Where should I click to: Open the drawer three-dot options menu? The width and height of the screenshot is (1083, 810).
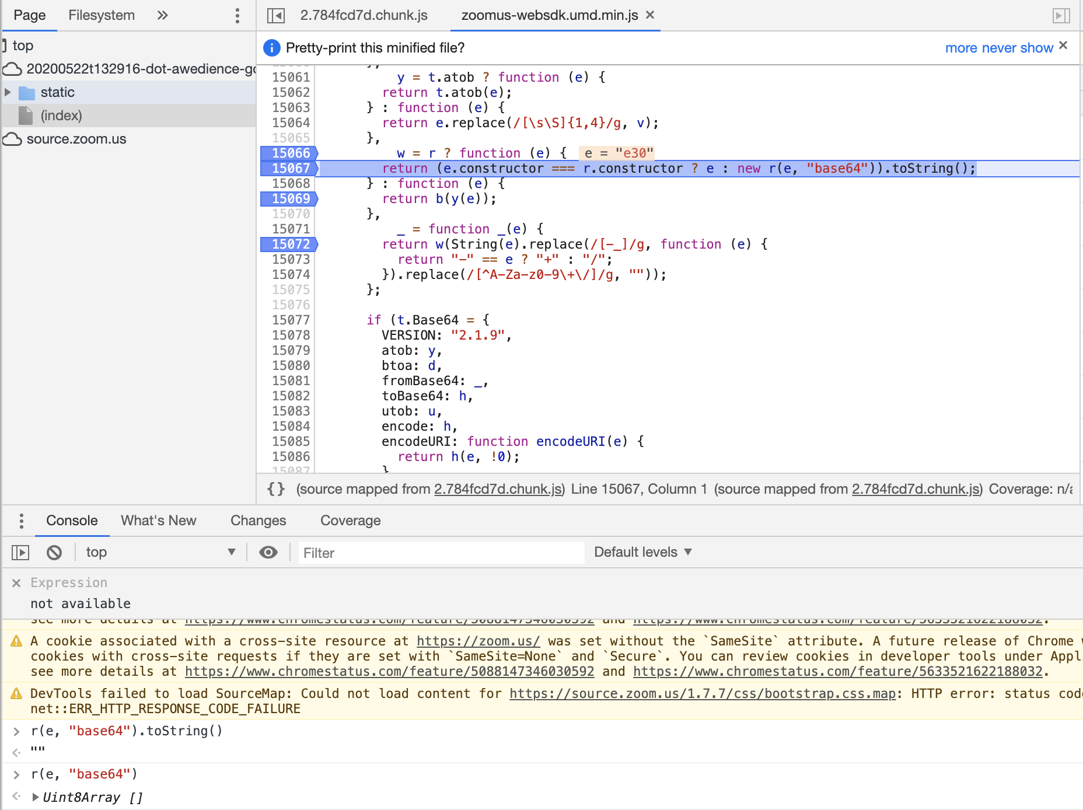(x=22, y=521)
